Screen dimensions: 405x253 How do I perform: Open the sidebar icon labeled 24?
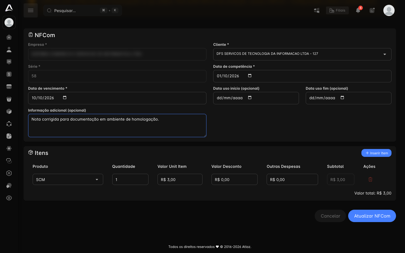point(9,62)
